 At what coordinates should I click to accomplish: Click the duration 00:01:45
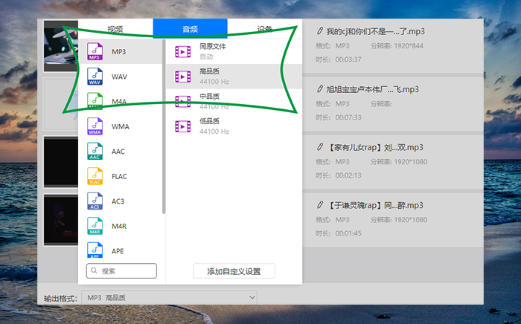[348, 233]
